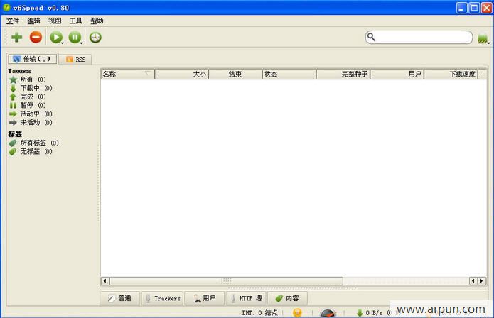Image resolution: width=494 pixels, height=318 pixels.
Task: Click the clock scheduler toolbar icon
Action: click(95, 38)
